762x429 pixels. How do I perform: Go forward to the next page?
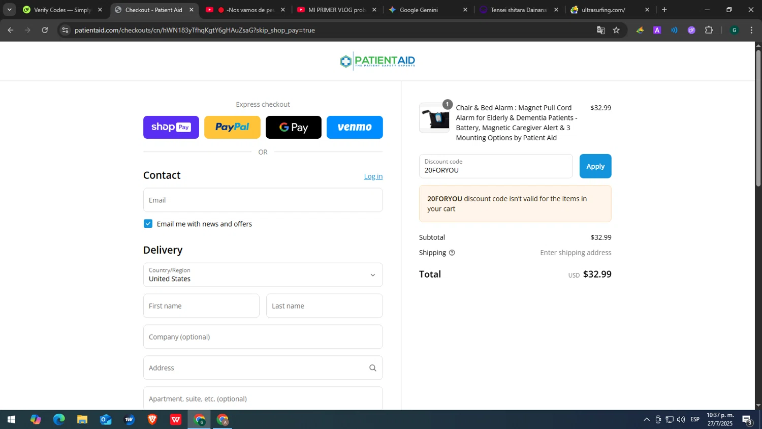(28, 30)
